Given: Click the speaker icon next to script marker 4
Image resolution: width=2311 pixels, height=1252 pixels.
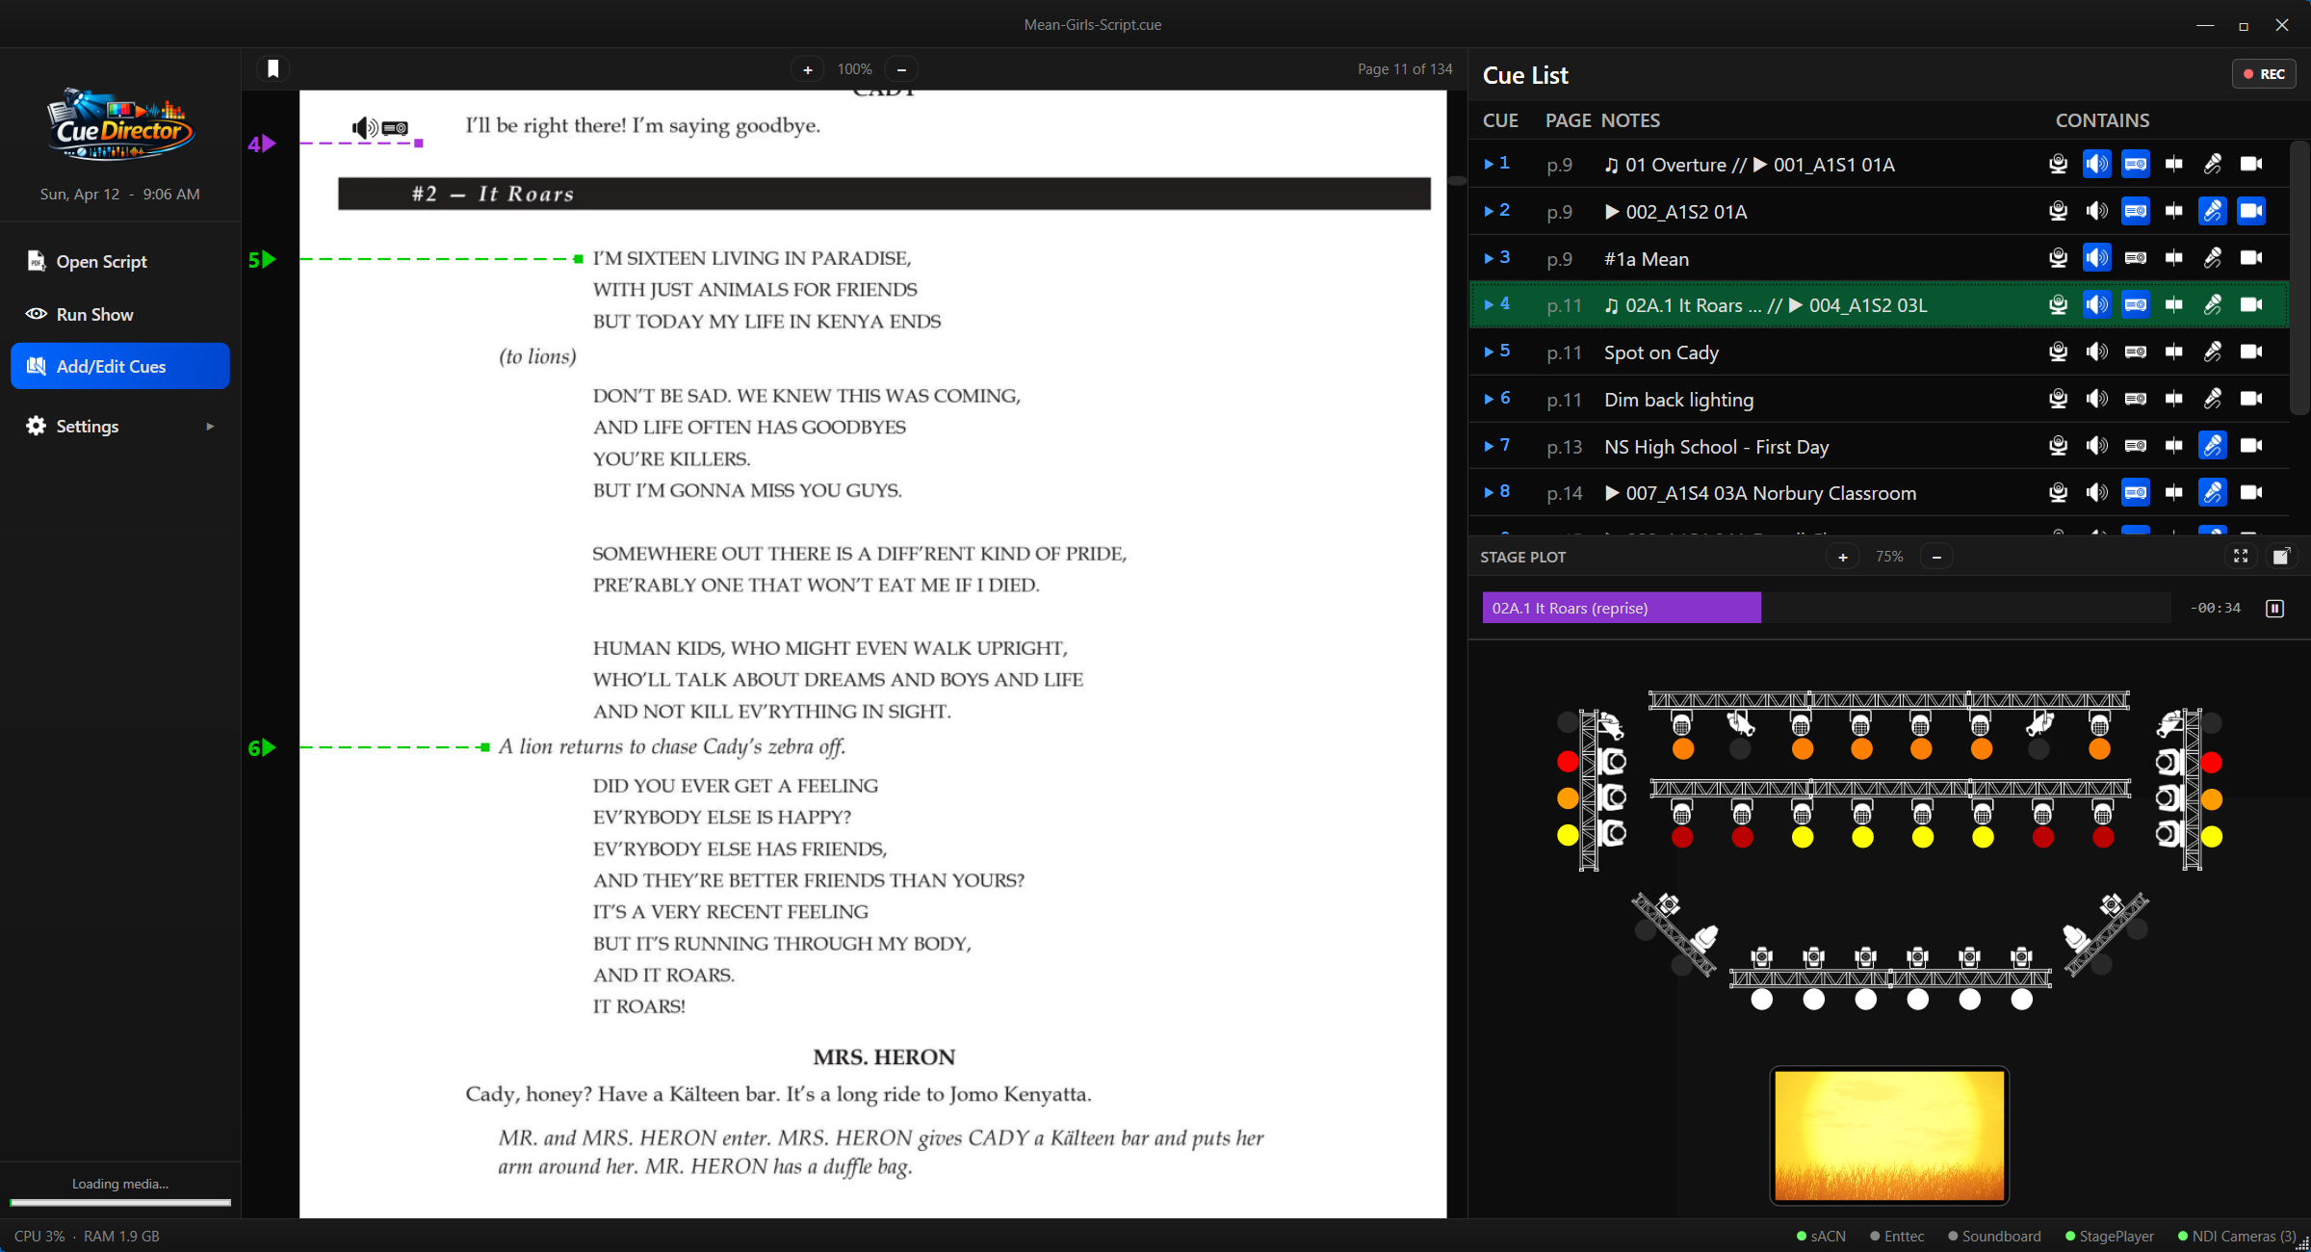Looking at the screenshot, I should (x=362, y=127).
